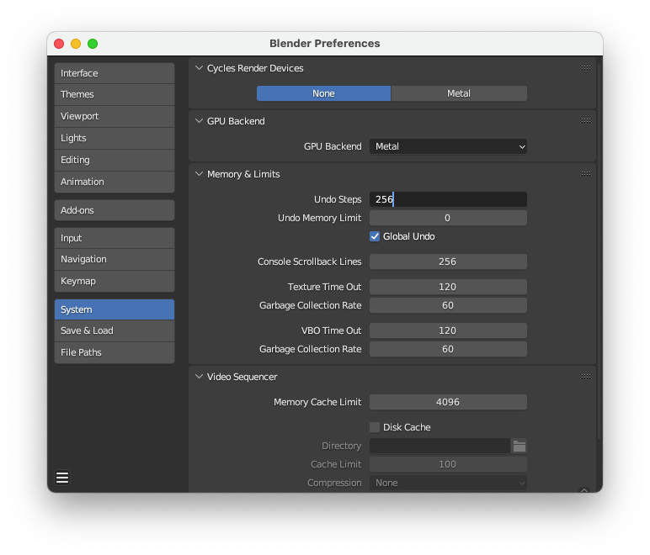This screenshot has height=555, width=650.
Task: Click the Directory folder browse icon
Action: [x=519, y=446]
